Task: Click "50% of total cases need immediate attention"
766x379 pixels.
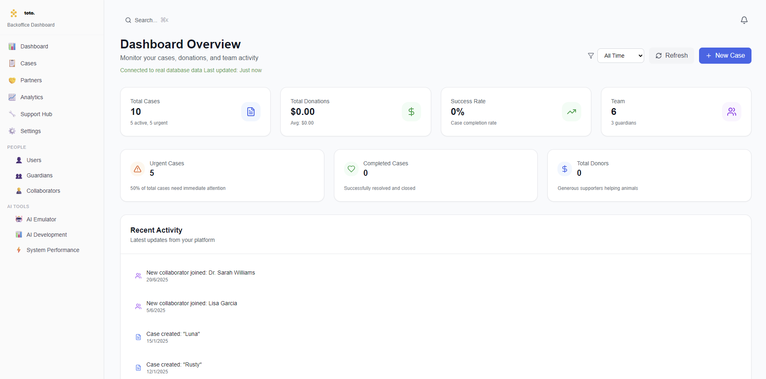Action: (x=178, y=188)
